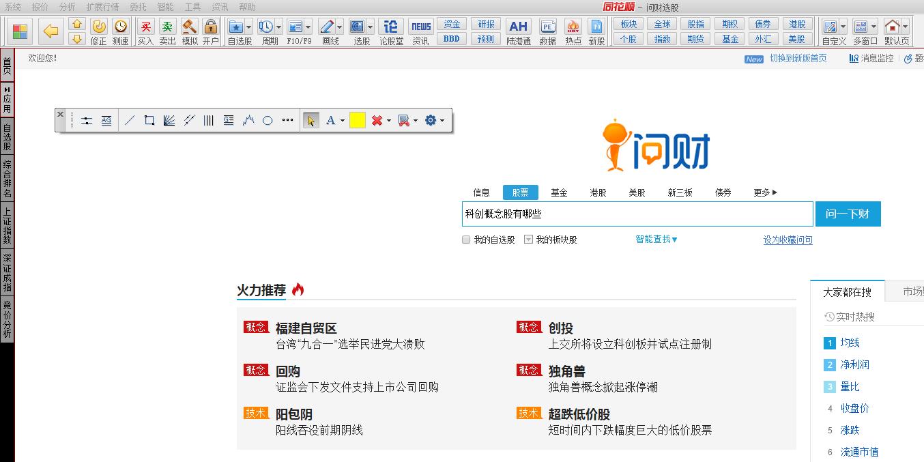Click the yellow color swatch in drawing toolbar
This screenshot has width=924, height=462.
[x=358, y=119]
